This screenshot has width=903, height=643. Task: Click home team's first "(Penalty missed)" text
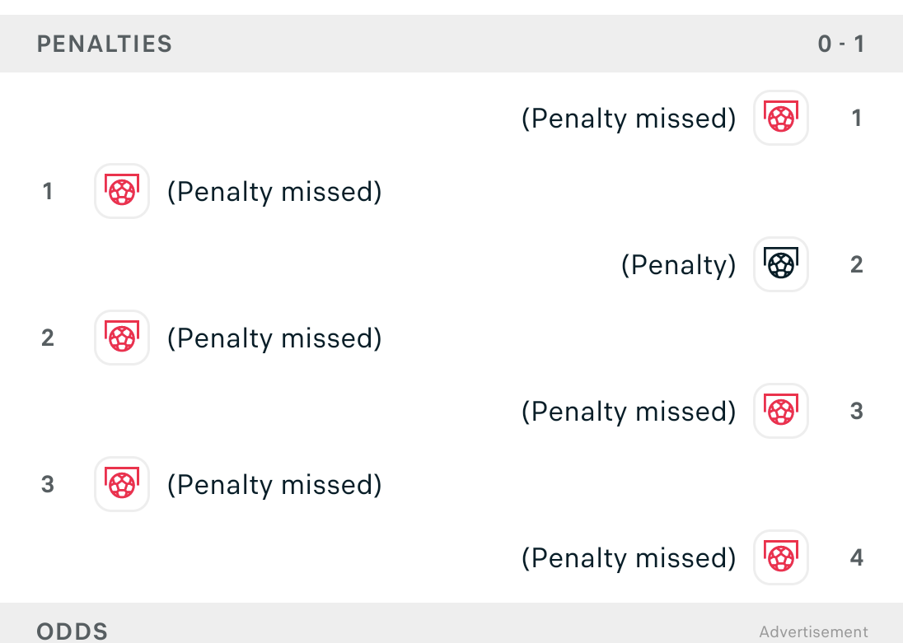274,191
